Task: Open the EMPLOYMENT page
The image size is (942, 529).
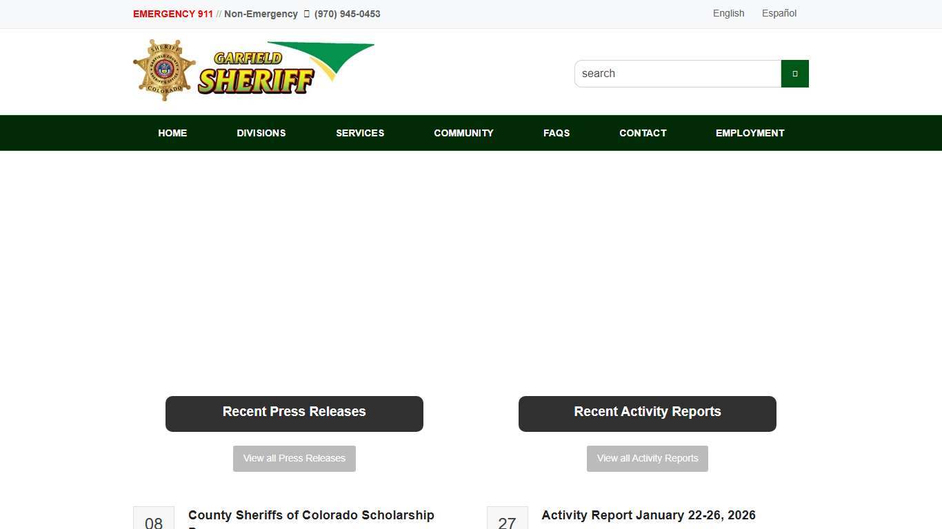Action: (750, 133)
